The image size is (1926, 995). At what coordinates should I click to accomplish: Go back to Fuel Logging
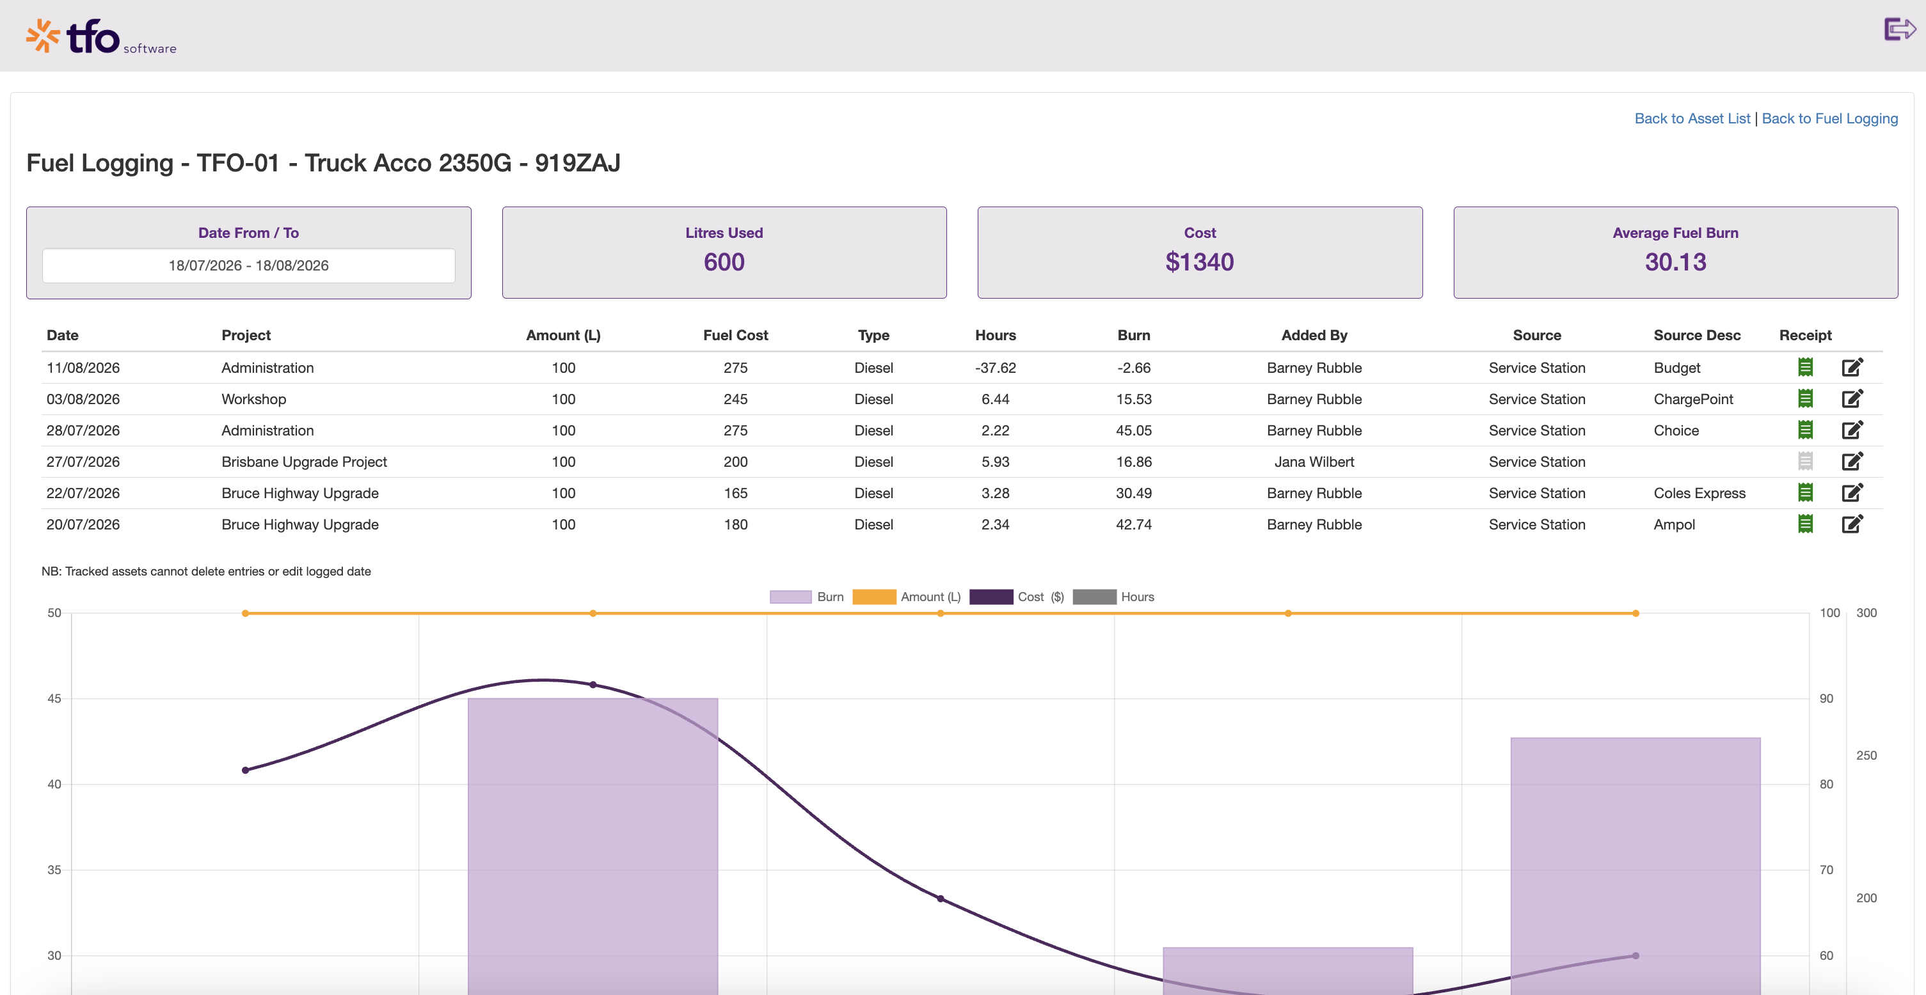point(1829,118)
